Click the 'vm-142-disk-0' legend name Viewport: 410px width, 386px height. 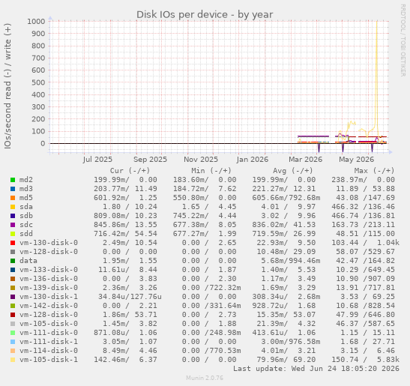[x=49, y=306]
